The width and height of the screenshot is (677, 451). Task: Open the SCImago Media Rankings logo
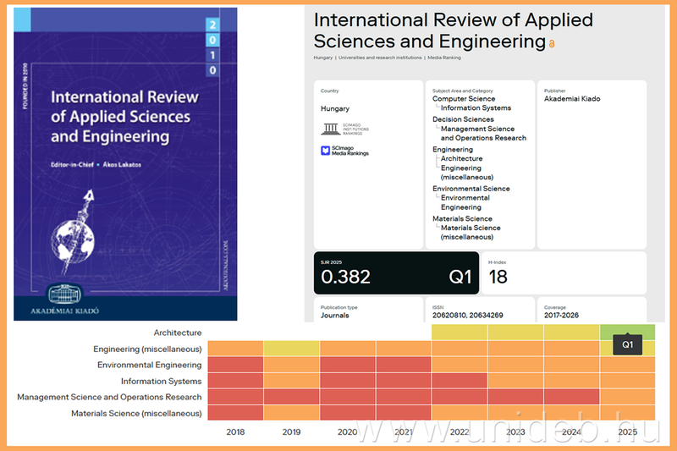339,151
